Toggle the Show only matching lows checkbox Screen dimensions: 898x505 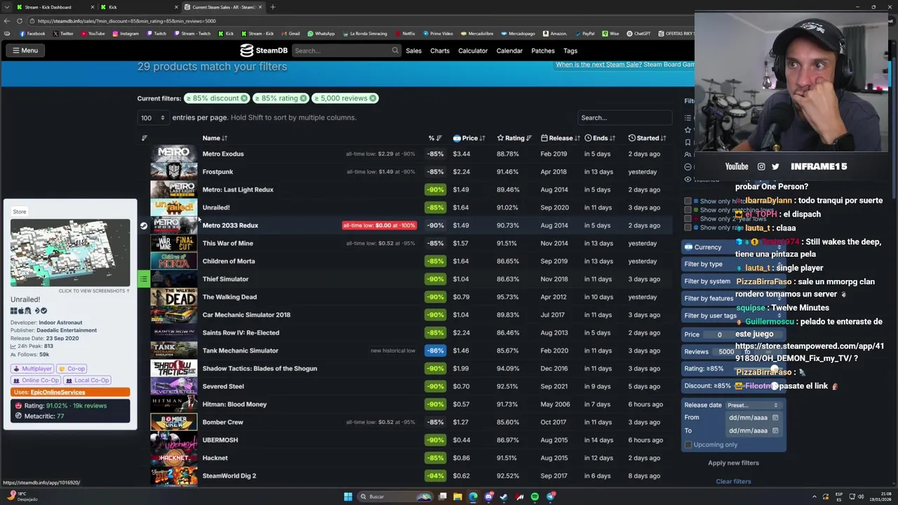[x=688, y=210]
